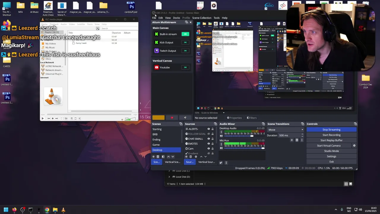Open Audio Mixer bottom three-dot menu
380x214 pixels.
(226, 163)
